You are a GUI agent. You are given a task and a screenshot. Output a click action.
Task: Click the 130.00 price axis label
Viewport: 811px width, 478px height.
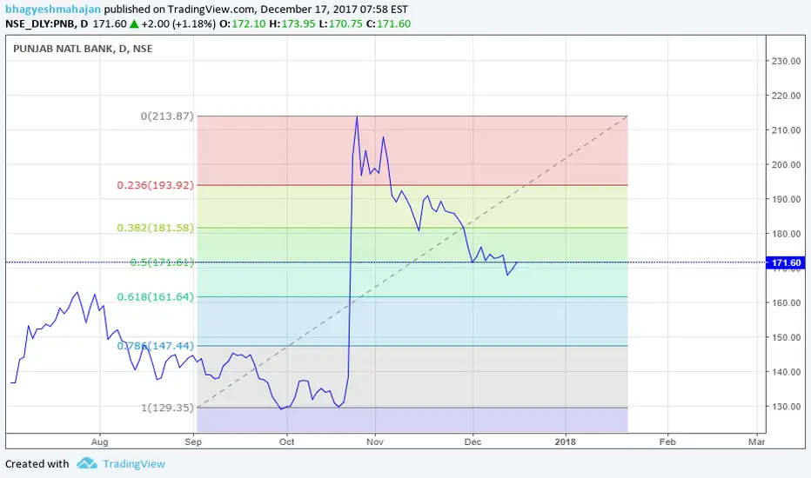tap(786, 407)
